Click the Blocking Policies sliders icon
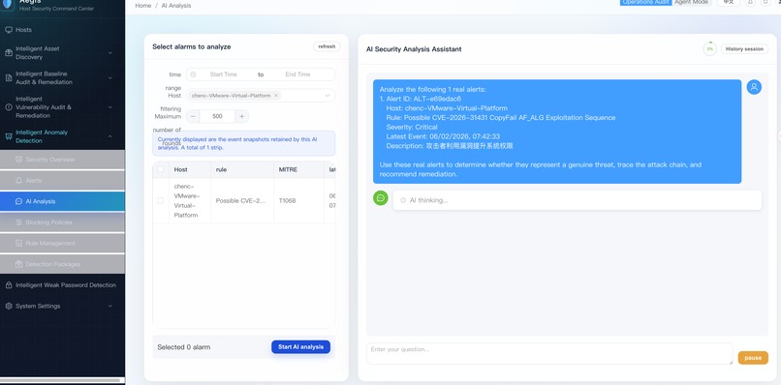 point(19,222)
